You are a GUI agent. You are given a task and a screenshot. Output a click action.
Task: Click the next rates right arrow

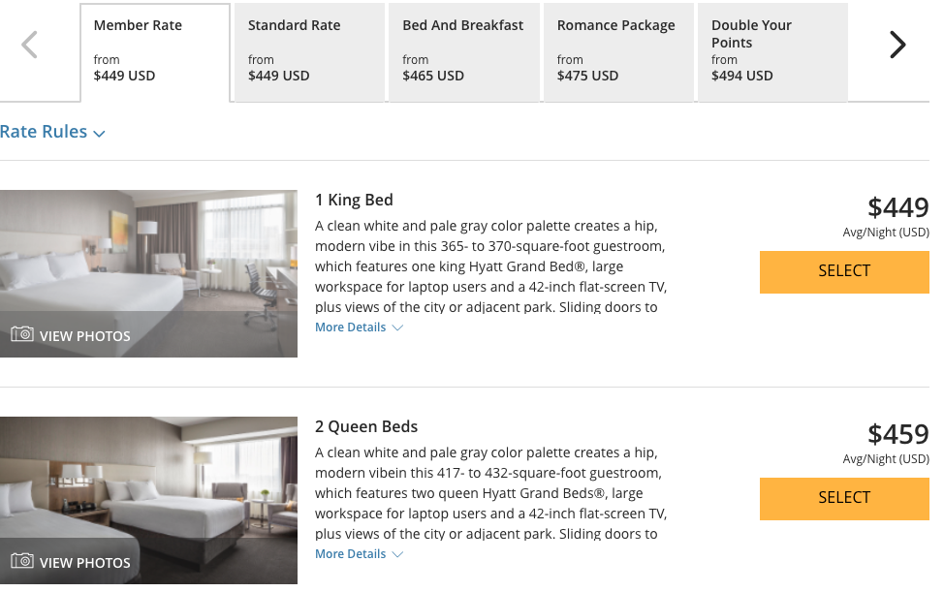point(897,45)
